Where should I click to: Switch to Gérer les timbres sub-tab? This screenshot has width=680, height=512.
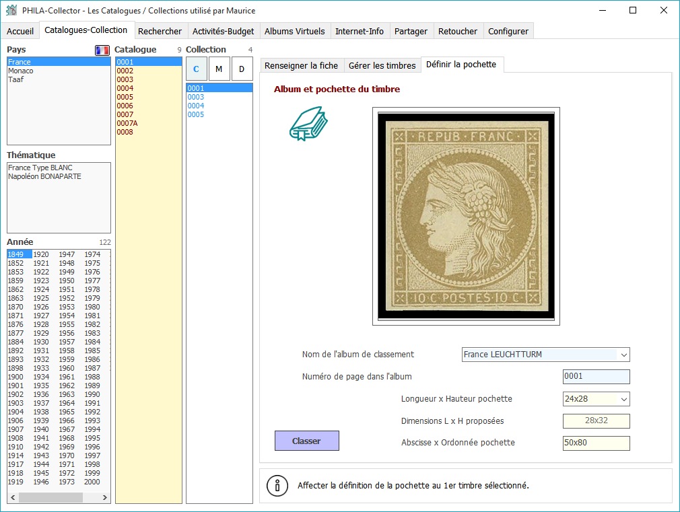tap(382, 65)
